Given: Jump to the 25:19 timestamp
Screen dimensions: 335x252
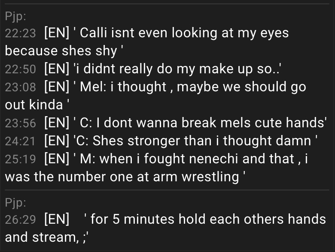Looking at the screenshot, I should 20,159.
